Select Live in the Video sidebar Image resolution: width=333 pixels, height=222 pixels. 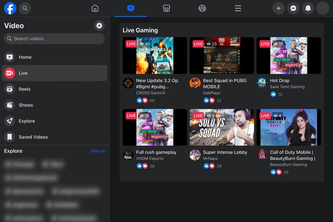[55, 73]
